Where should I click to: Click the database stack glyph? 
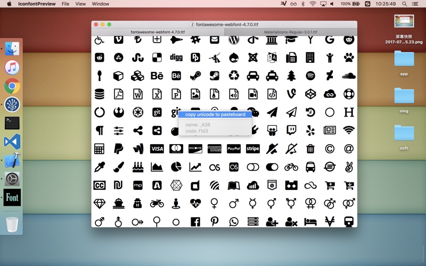click(x=100, y=94)
